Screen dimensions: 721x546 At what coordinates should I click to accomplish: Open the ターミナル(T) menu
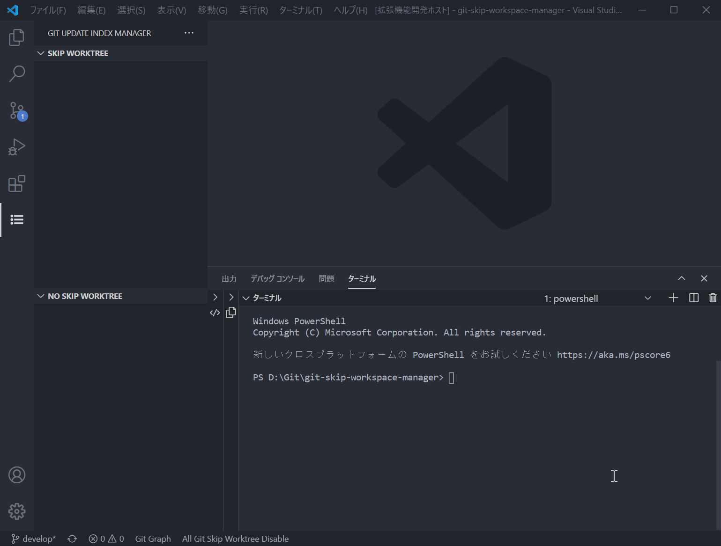tap(301, 10)
